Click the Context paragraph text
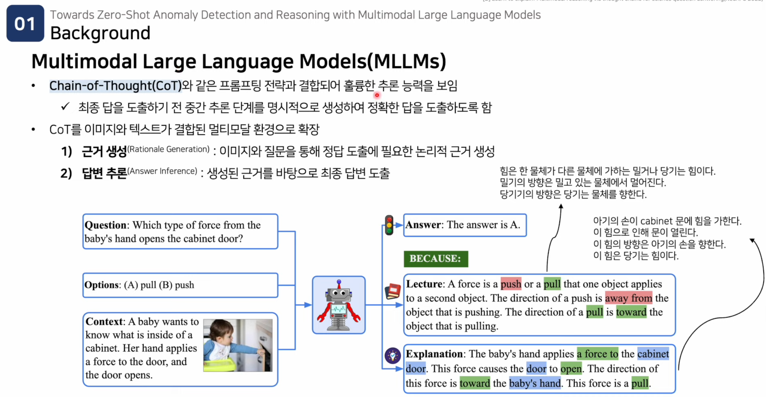This screenshot has width=766, height=397. click(x=142, y=348)
